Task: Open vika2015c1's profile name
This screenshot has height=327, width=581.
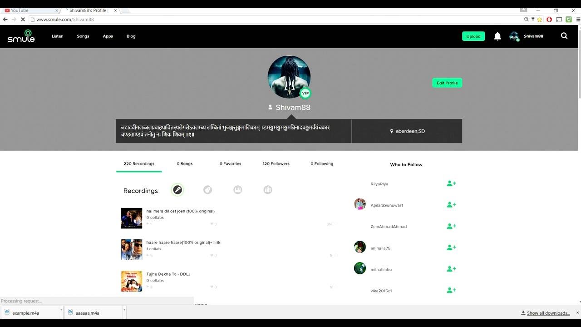Action: pyautogui.click(x=381, y=291)
